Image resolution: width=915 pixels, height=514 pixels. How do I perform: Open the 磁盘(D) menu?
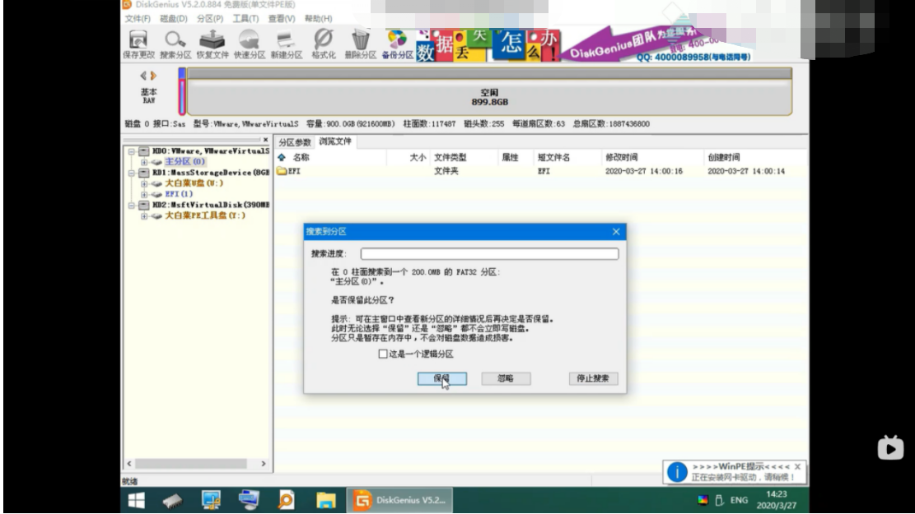(173, 19)
